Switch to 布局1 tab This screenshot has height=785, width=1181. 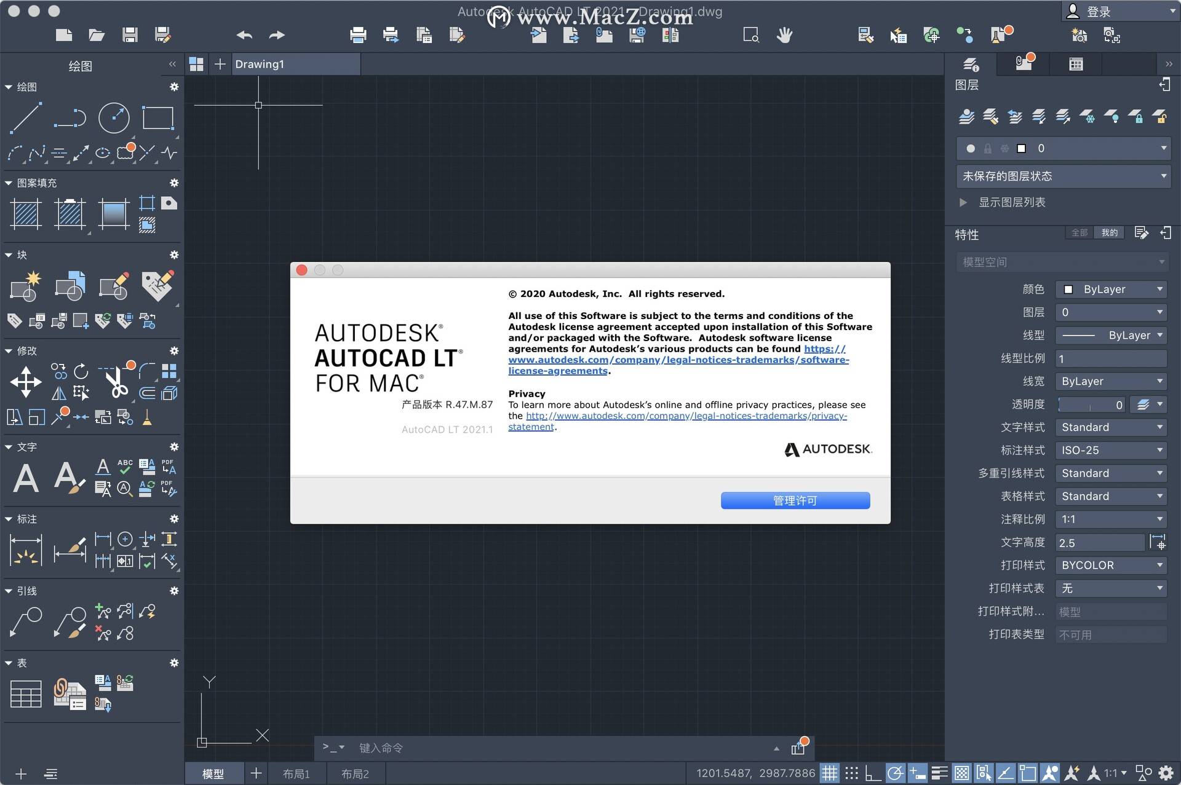(296, 773)
